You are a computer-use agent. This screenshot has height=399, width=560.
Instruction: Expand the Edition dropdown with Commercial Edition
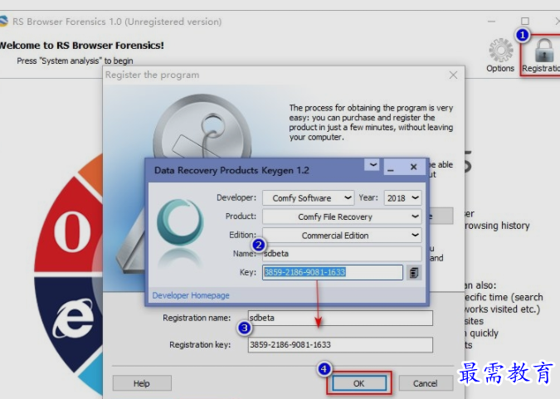pyautogui.click(x=342, y=235)
